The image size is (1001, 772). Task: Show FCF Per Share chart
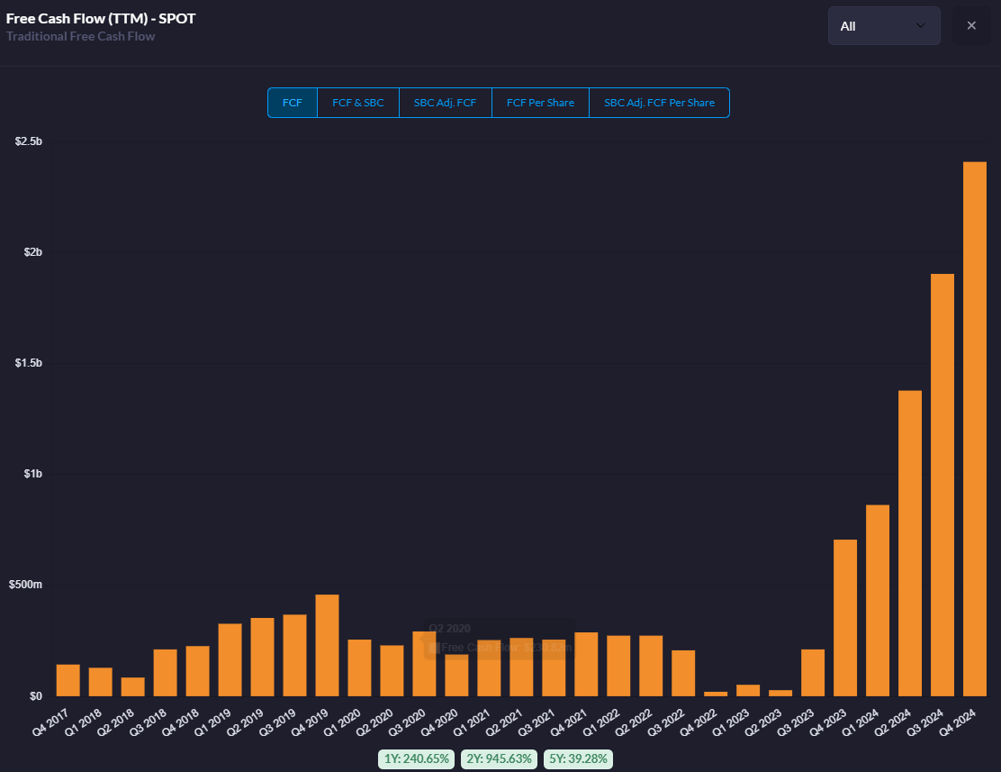pos(540,103)
